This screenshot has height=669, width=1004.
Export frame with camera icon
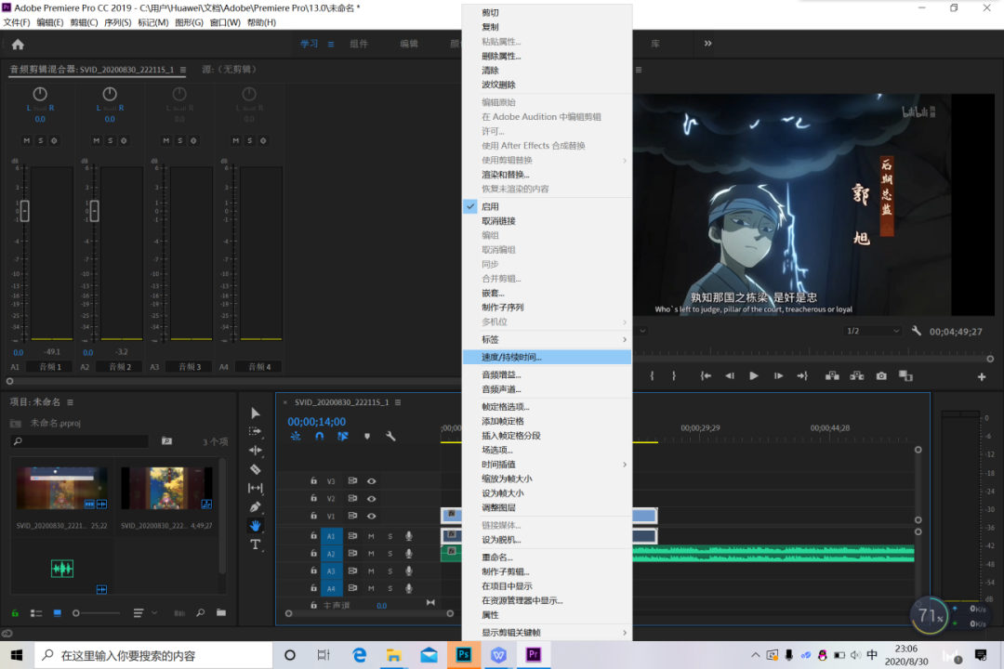pyautogui.click(x=881, y=375)
